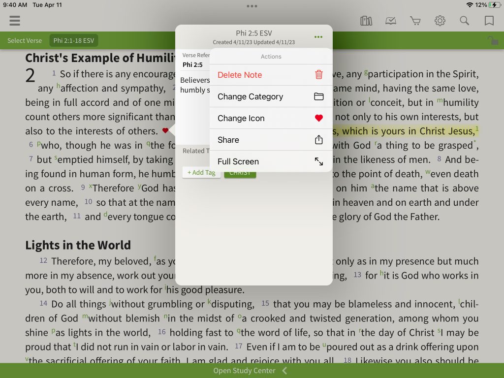Tap verse number 17
504x378 pixels.
point(239,346)
